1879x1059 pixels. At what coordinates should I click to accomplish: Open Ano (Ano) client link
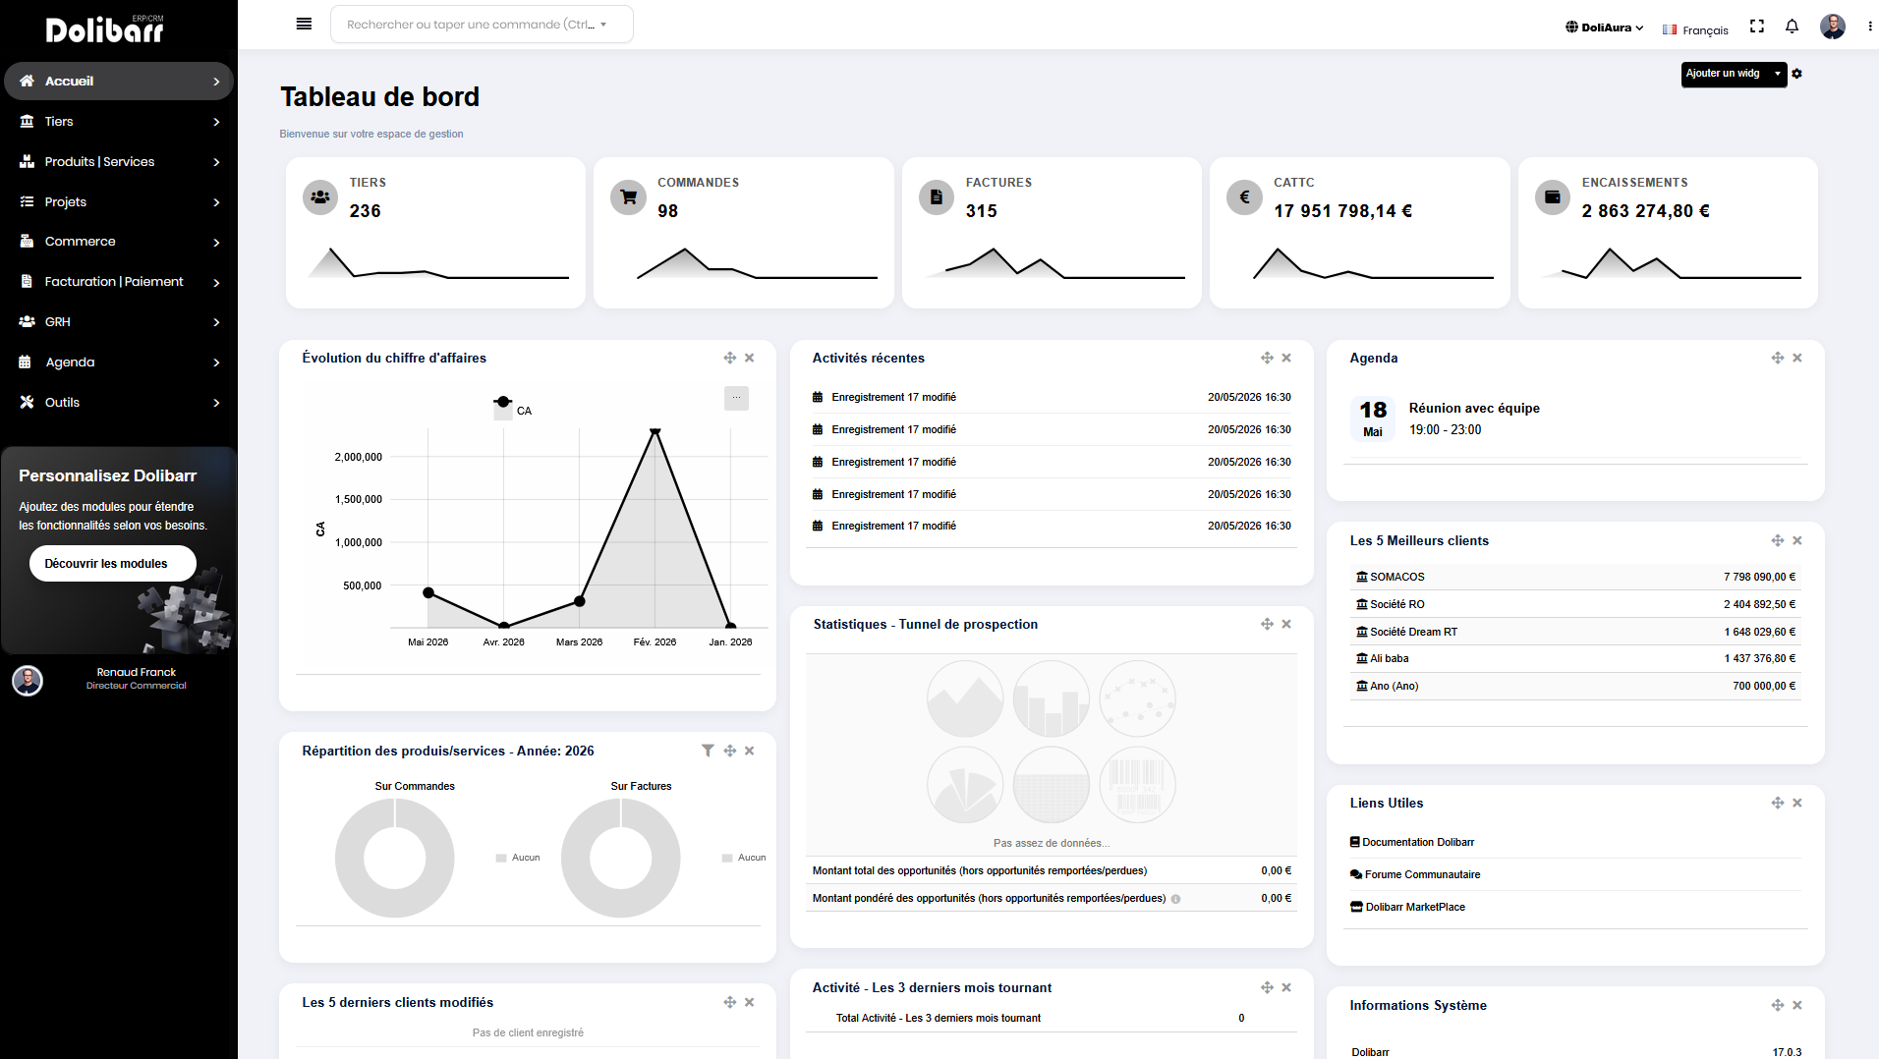coord(1388,687)
